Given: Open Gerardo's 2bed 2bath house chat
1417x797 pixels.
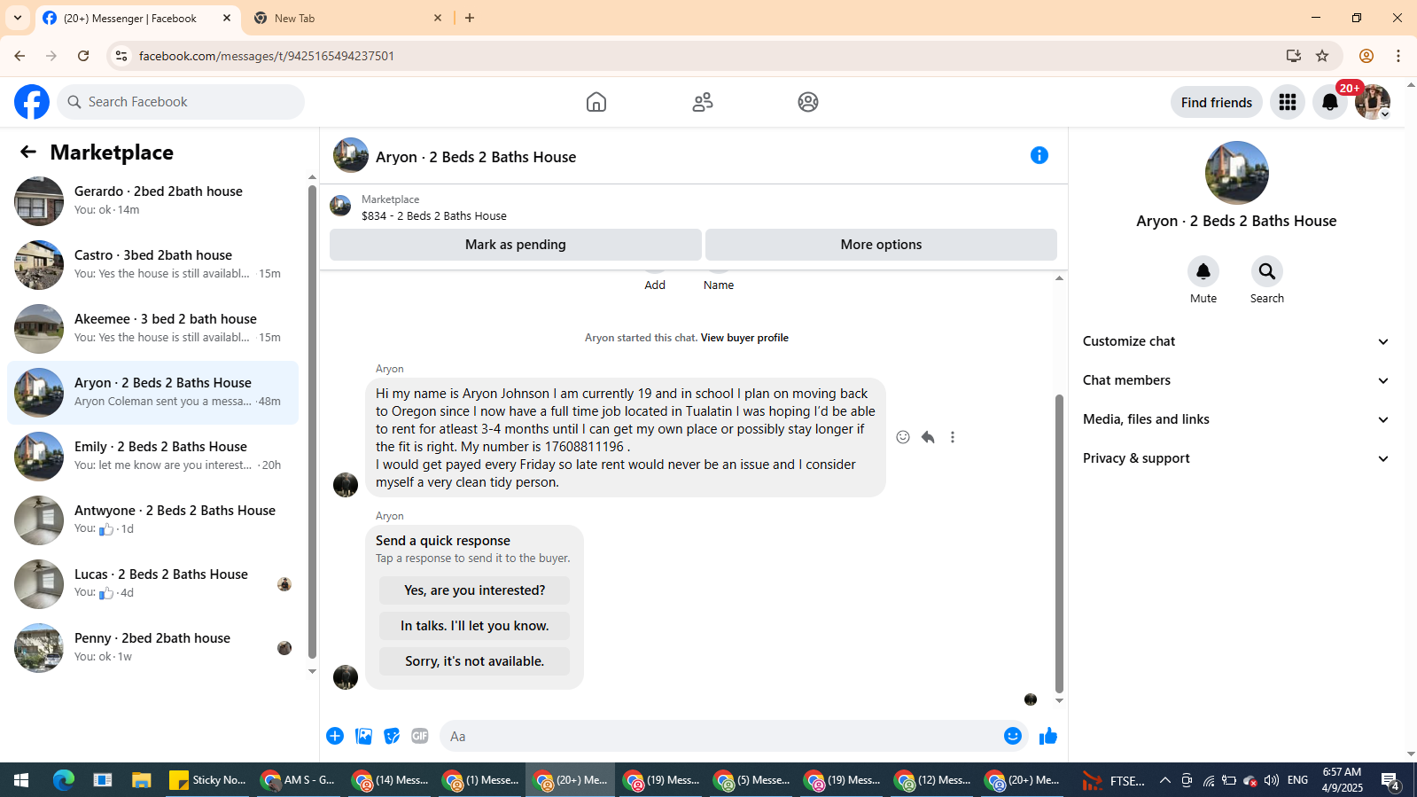Looking at the screenshot, I should 153,201.
